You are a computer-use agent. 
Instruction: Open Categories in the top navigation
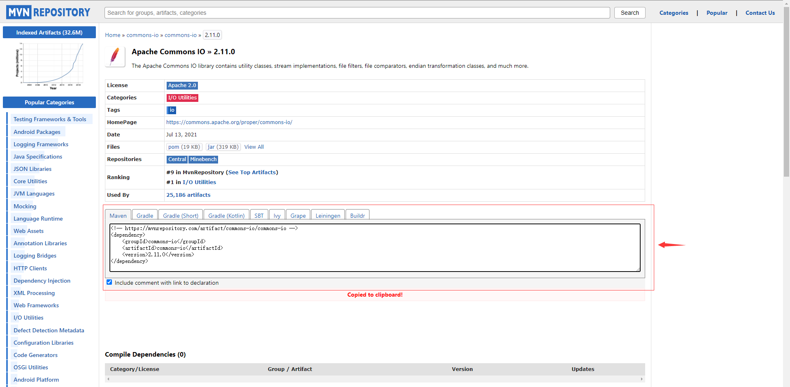click(x=674, y=13)
